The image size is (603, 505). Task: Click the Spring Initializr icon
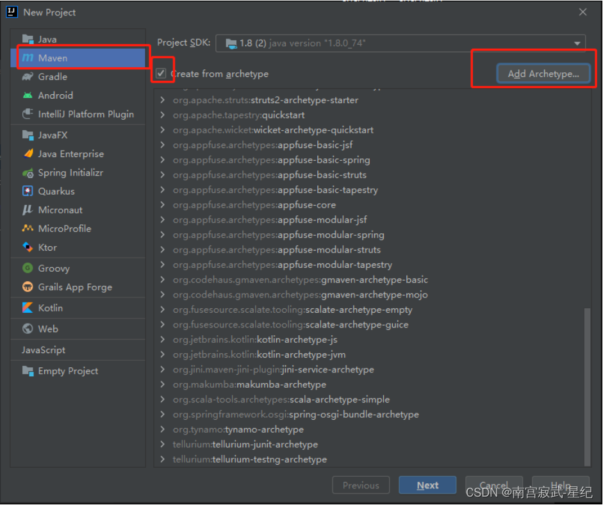[x=28, y=172]
